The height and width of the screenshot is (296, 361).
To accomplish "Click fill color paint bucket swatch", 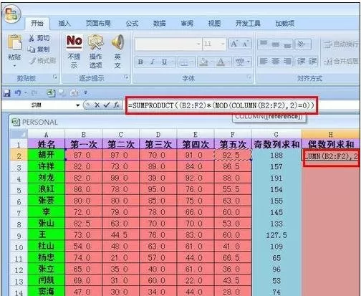I will point(204,62).
